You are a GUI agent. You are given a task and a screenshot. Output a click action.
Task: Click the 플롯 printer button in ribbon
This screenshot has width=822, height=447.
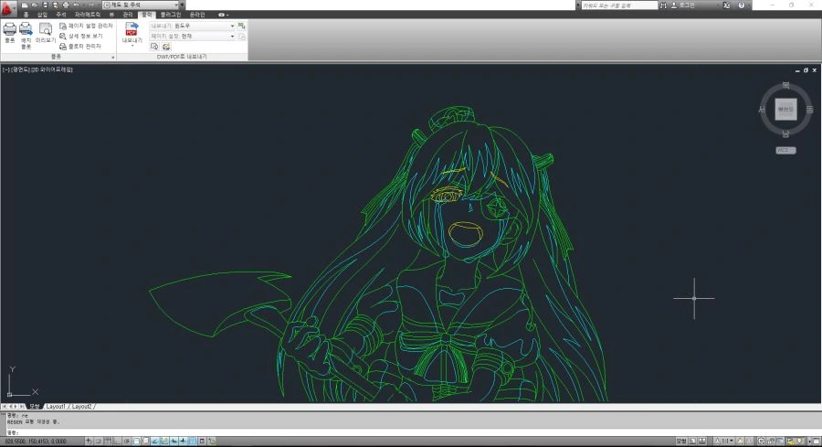(x=10, y=32)
